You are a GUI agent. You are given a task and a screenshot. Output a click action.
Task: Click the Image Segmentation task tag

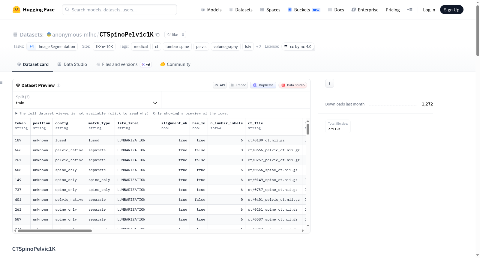(x=52, y=46)
